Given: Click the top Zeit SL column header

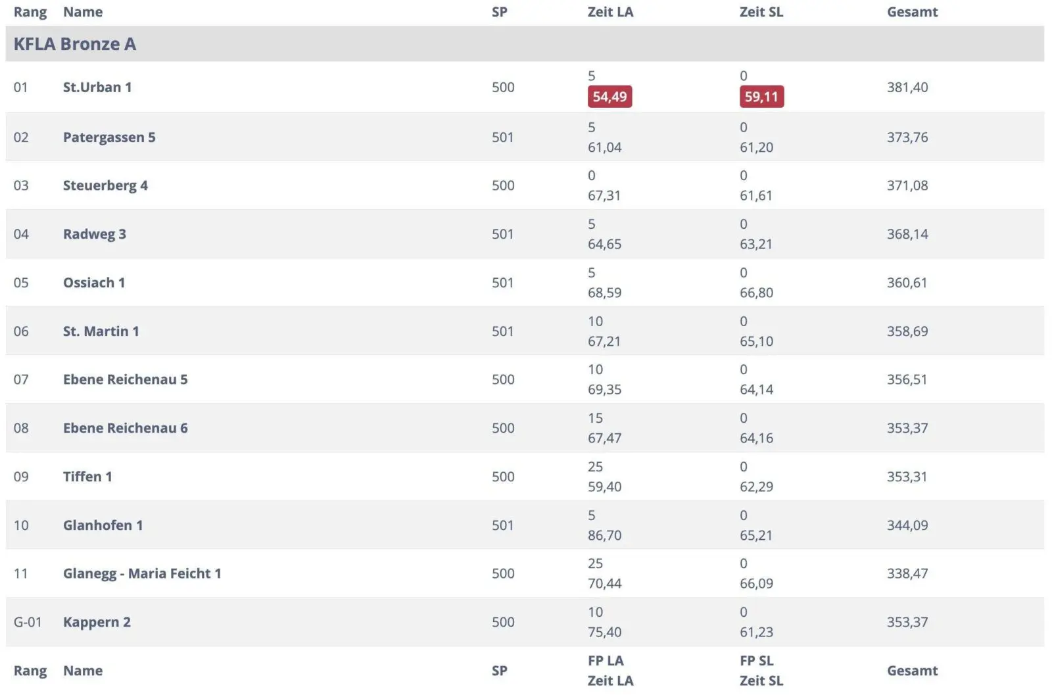Looking at the screenshot, I should tap(761, 12).
